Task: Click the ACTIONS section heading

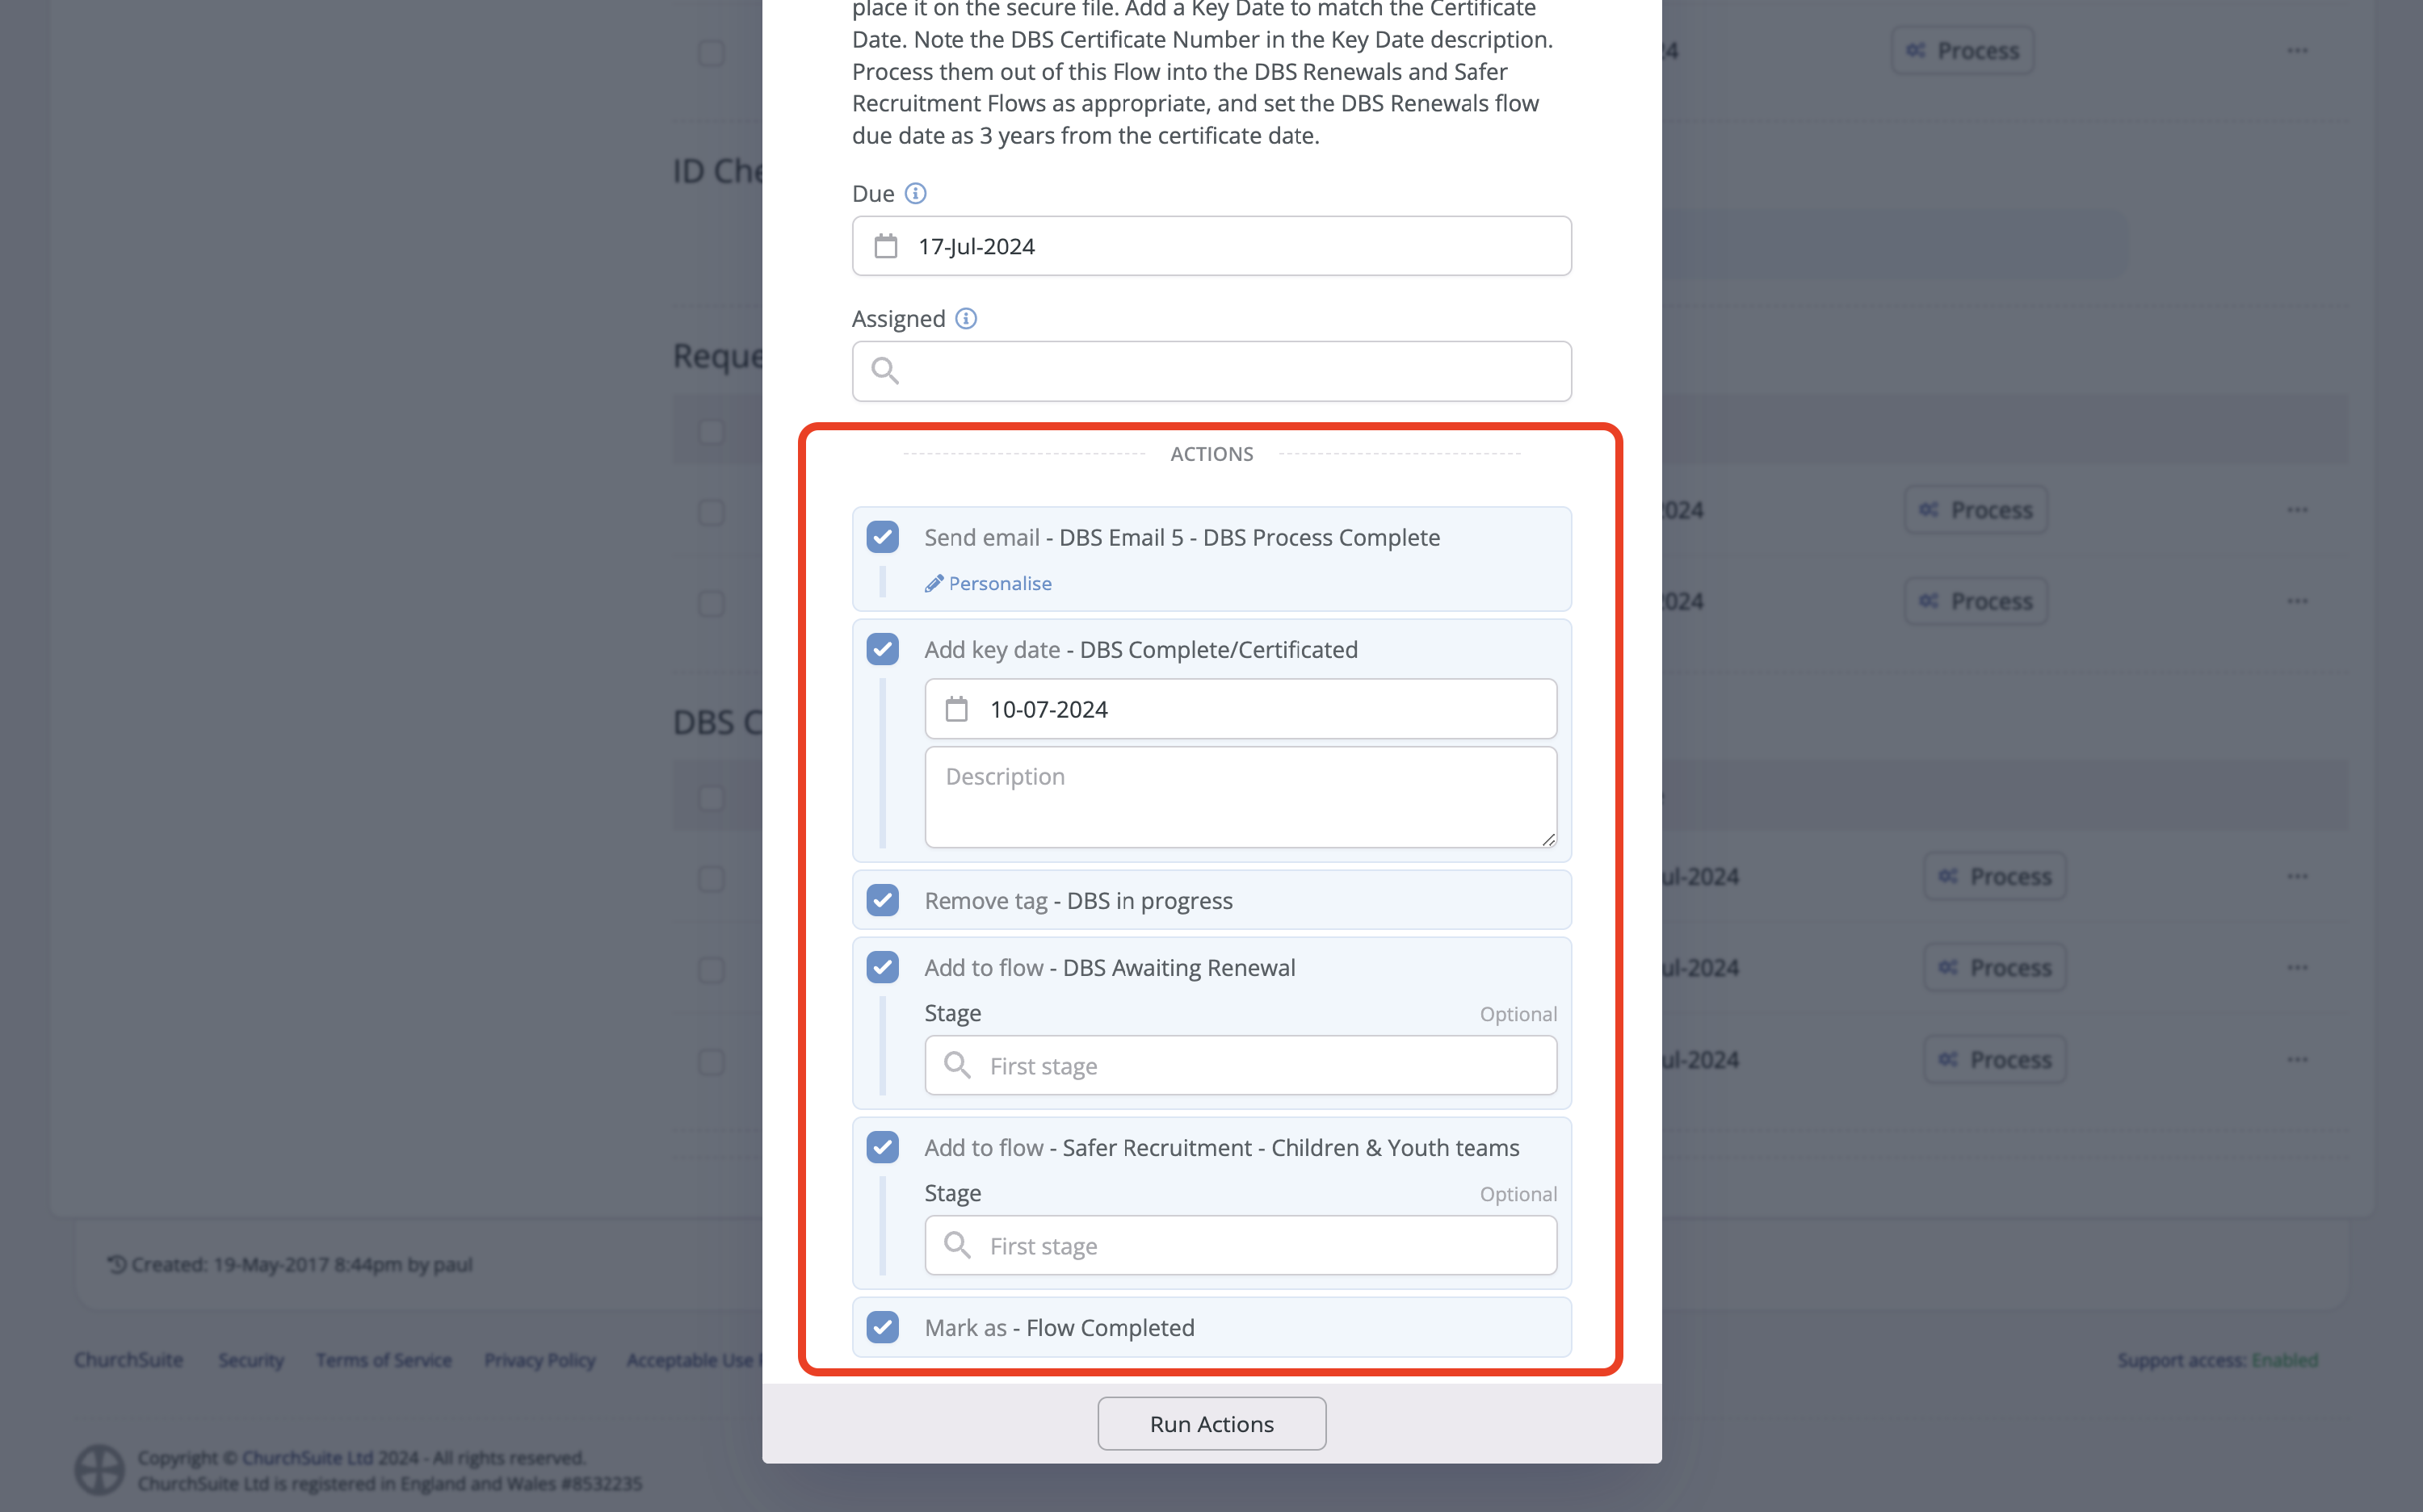Action: pyautogui.click(x=1211, y=454)
